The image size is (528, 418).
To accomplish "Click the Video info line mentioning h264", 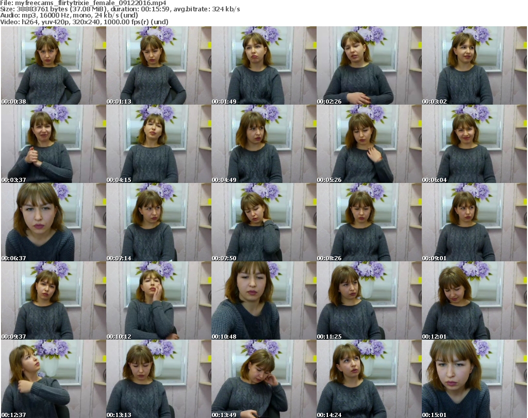I will (x=84, y=22).
